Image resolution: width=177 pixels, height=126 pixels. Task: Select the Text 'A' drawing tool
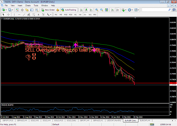click(x=39, y=14)
